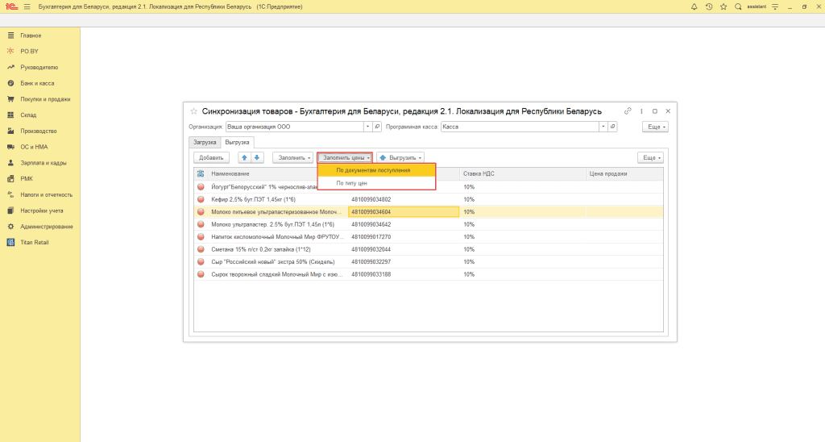Open the Главное section in sidebar
Screen dimensions: 825x442
click(31, 35)
